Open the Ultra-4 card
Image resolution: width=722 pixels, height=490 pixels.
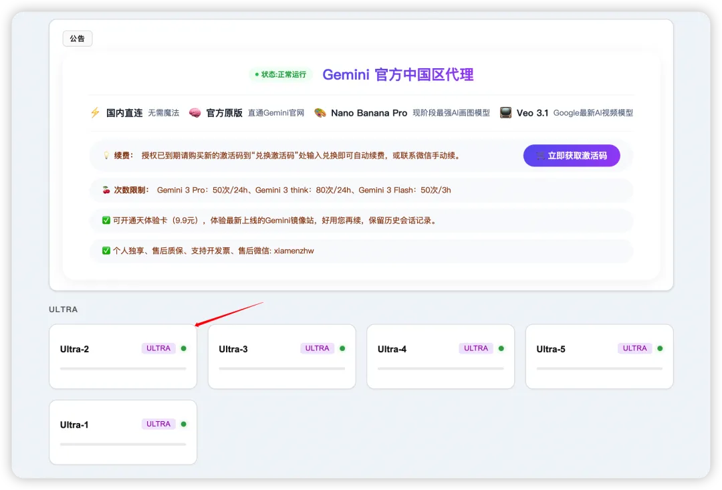tap(441, 356)
